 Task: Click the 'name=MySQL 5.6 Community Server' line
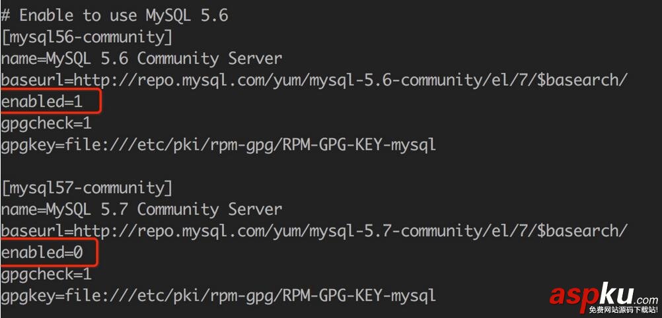[x=141, y=59]
